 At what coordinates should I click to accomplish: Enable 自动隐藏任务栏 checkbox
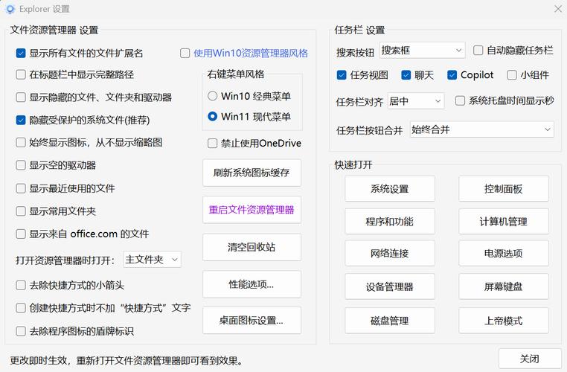[x=478, y=51]
